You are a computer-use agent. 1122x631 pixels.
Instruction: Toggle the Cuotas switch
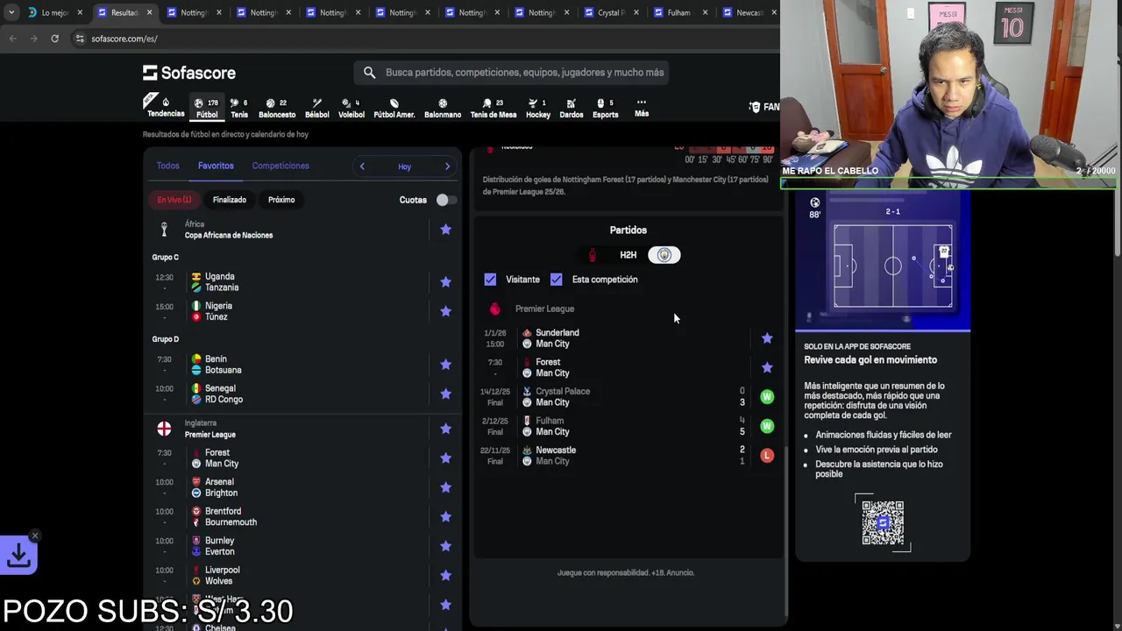446,200
